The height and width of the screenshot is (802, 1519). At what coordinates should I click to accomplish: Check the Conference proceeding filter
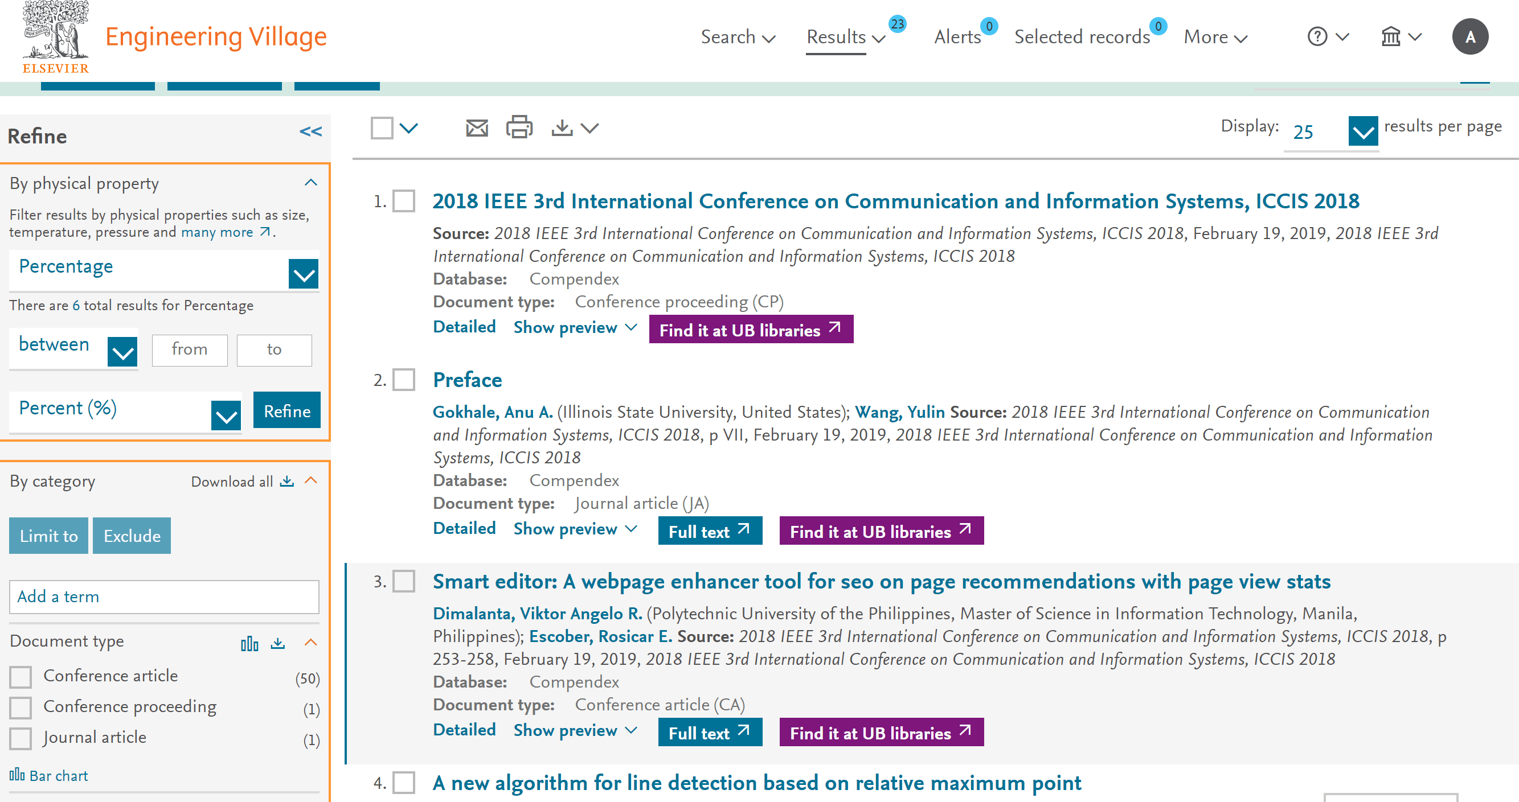21,708
